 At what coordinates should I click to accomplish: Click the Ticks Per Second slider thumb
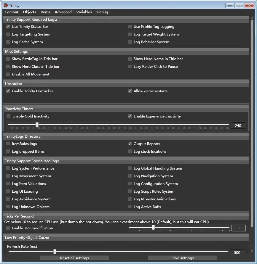tap(153, 228)
